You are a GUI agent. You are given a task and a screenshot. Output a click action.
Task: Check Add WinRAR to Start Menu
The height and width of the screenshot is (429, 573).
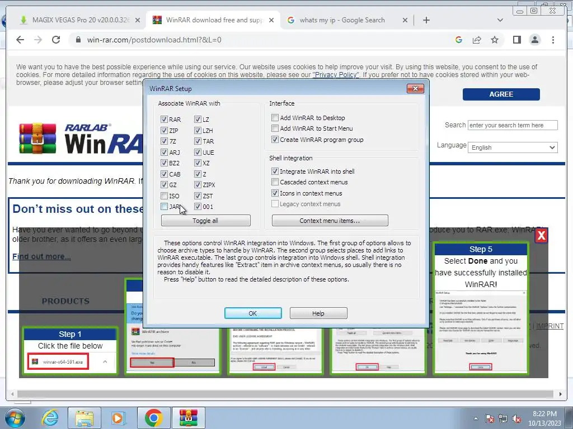275,128
